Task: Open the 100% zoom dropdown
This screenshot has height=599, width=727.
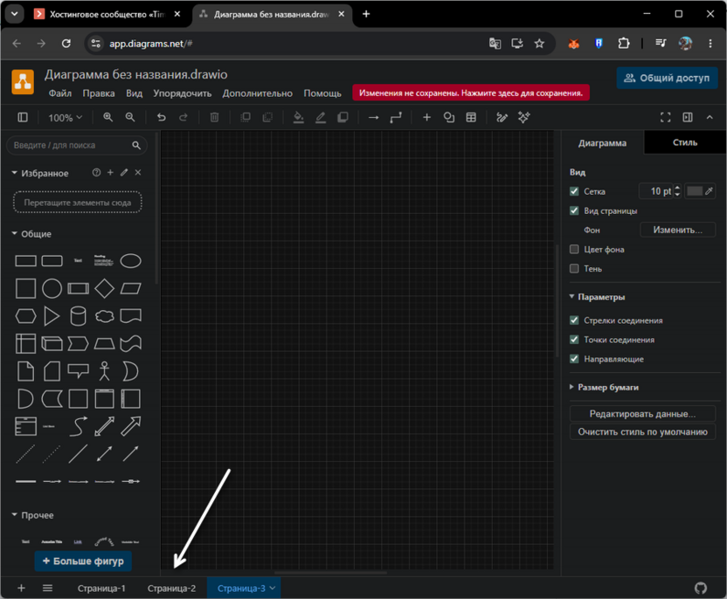Action: (65, 118)
